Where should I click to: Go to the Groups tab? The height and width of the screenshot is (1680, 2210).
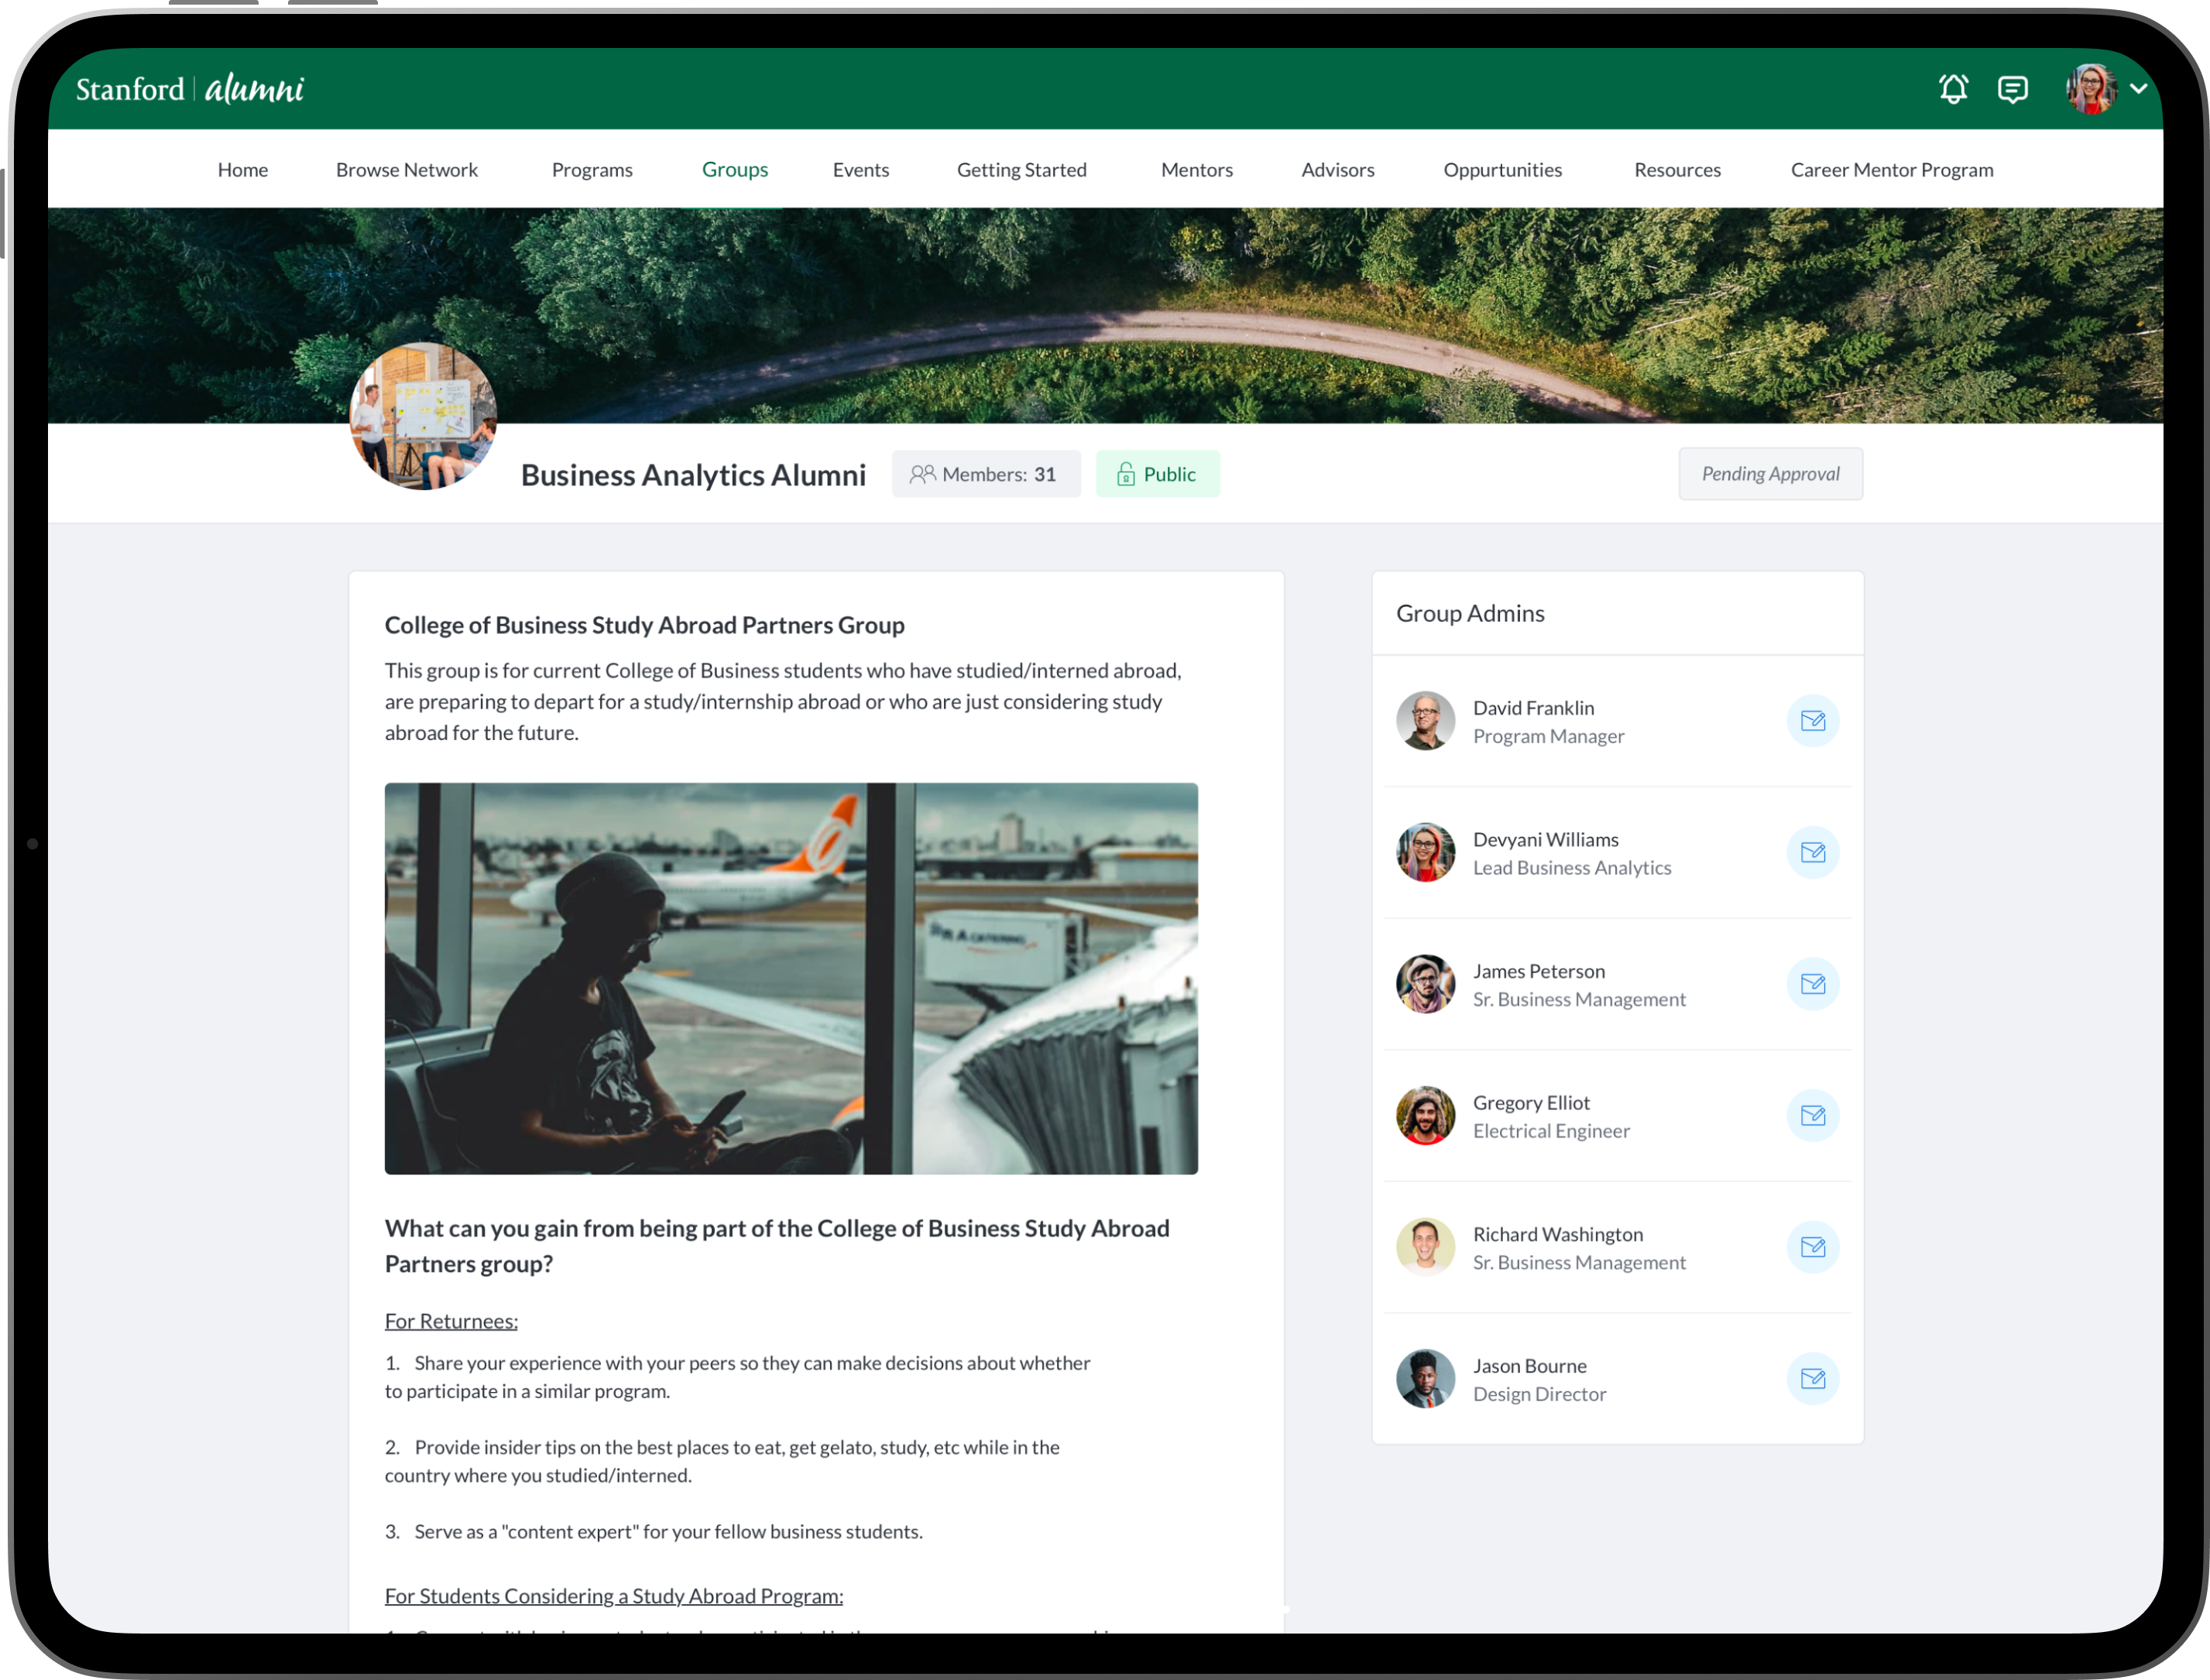[x=734, y=170]
